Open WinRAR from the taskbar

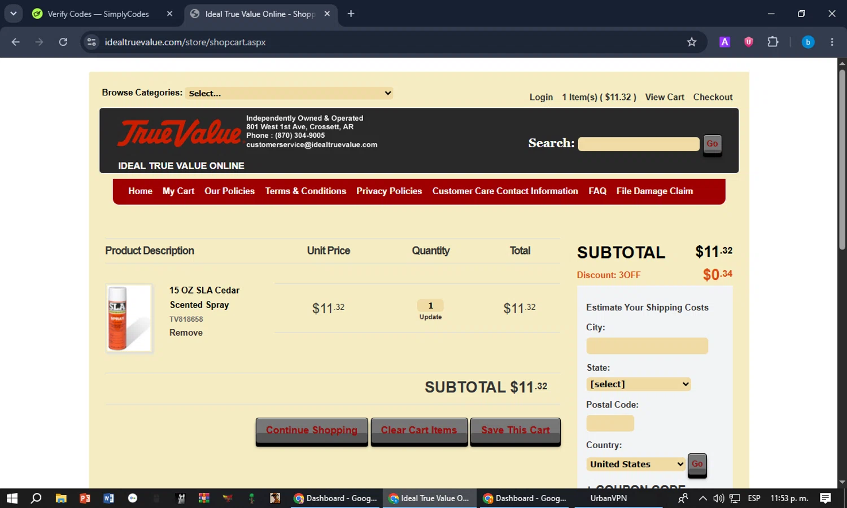[204, 498]
